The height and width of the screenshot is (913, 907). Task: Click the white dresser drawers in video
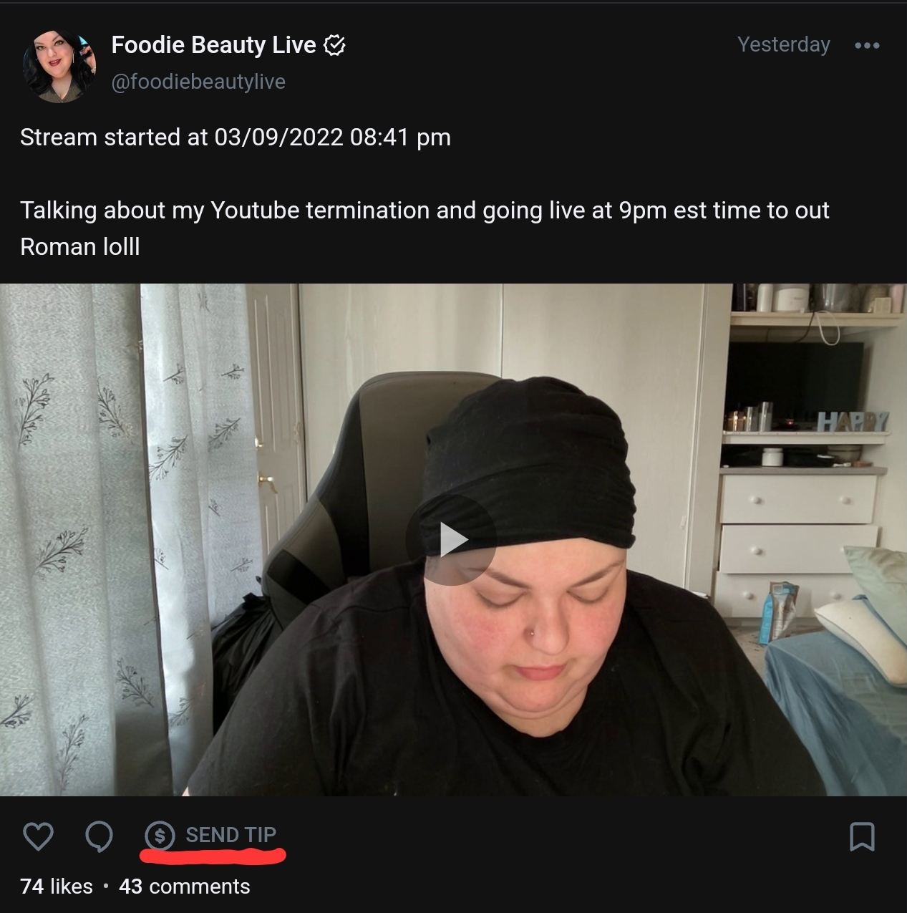[798, 541]
